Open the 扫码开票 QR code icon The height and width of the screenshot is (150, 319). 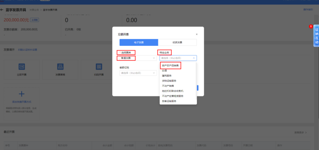point(99,66)
